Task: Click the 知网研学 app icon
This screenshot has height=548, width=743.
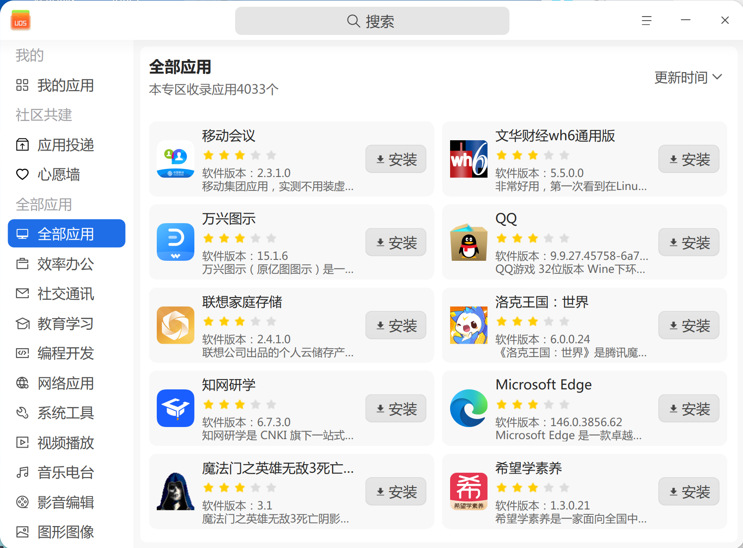Action: tap(176, 408)
